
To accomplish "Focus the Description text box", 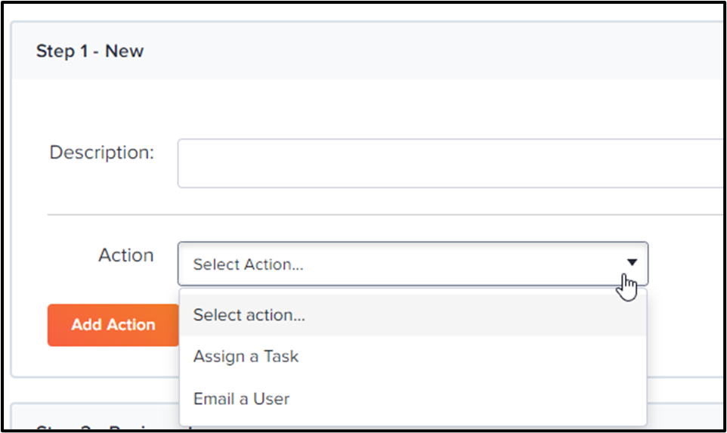I will (450, 163).
